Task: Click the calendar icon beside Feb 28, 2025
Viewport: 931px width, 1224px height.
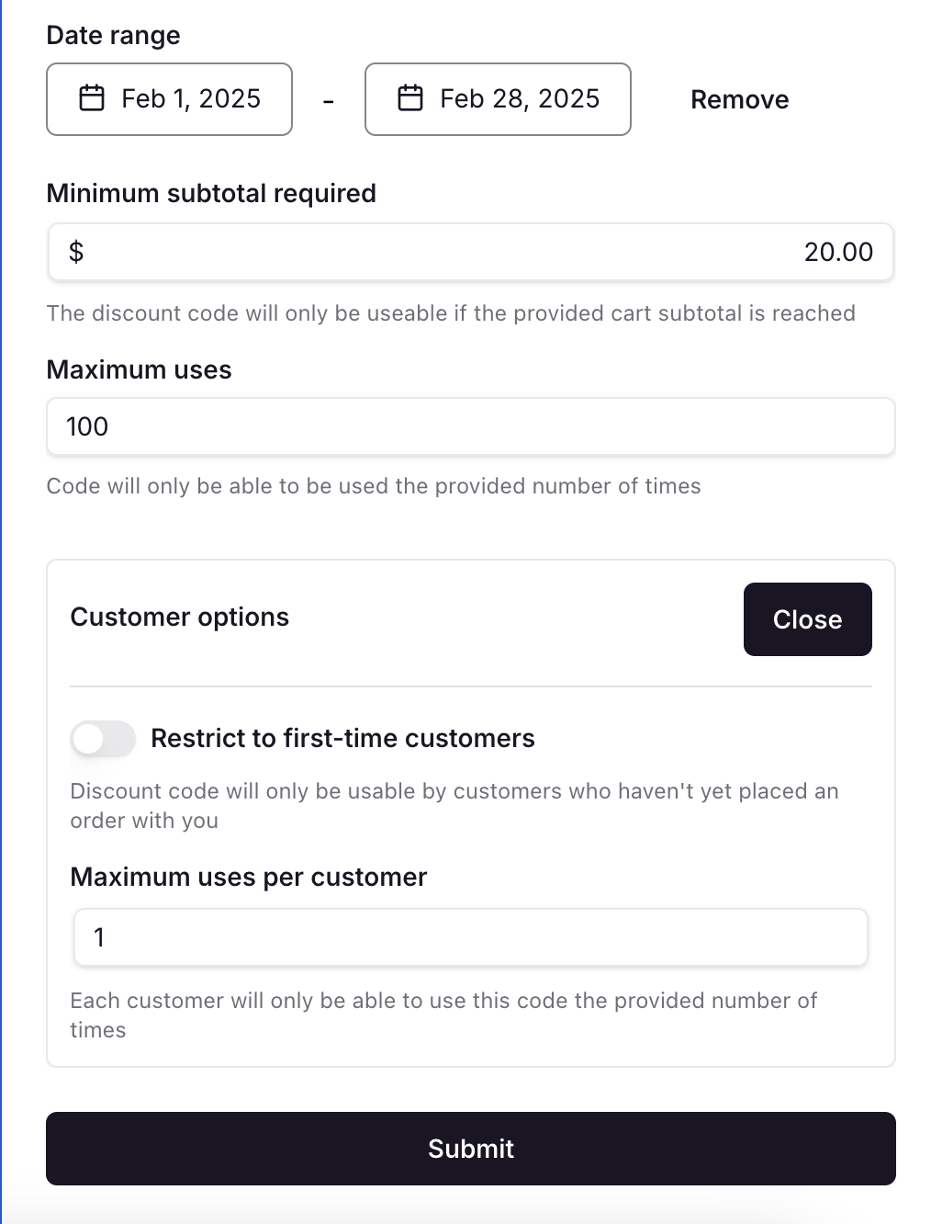Action: [410, 98]
